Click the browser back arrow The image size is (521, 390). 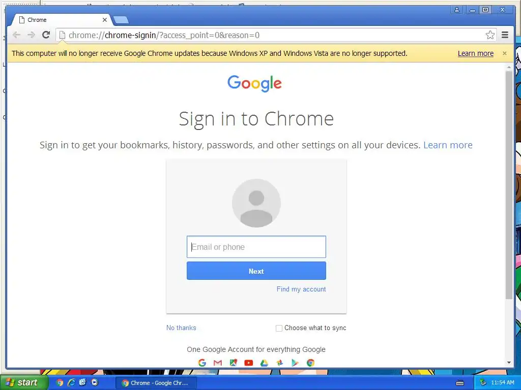click(17, 35)
